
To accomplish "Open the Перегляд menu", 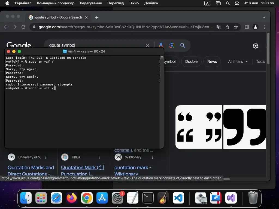I will click(116, 3).
